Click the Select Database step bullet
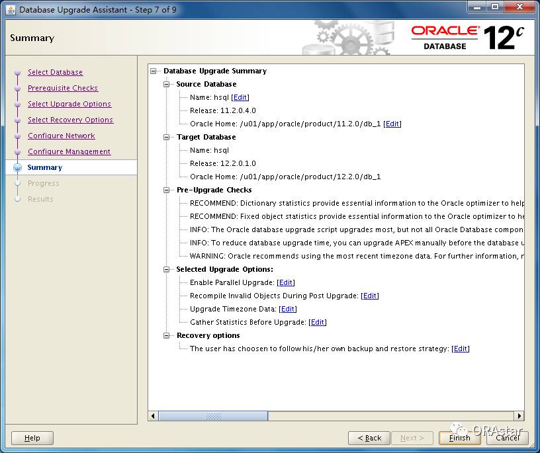 (x=18, y=73)
